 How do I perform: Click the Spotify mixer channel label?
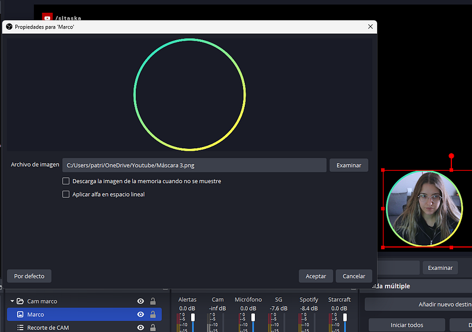309,300
